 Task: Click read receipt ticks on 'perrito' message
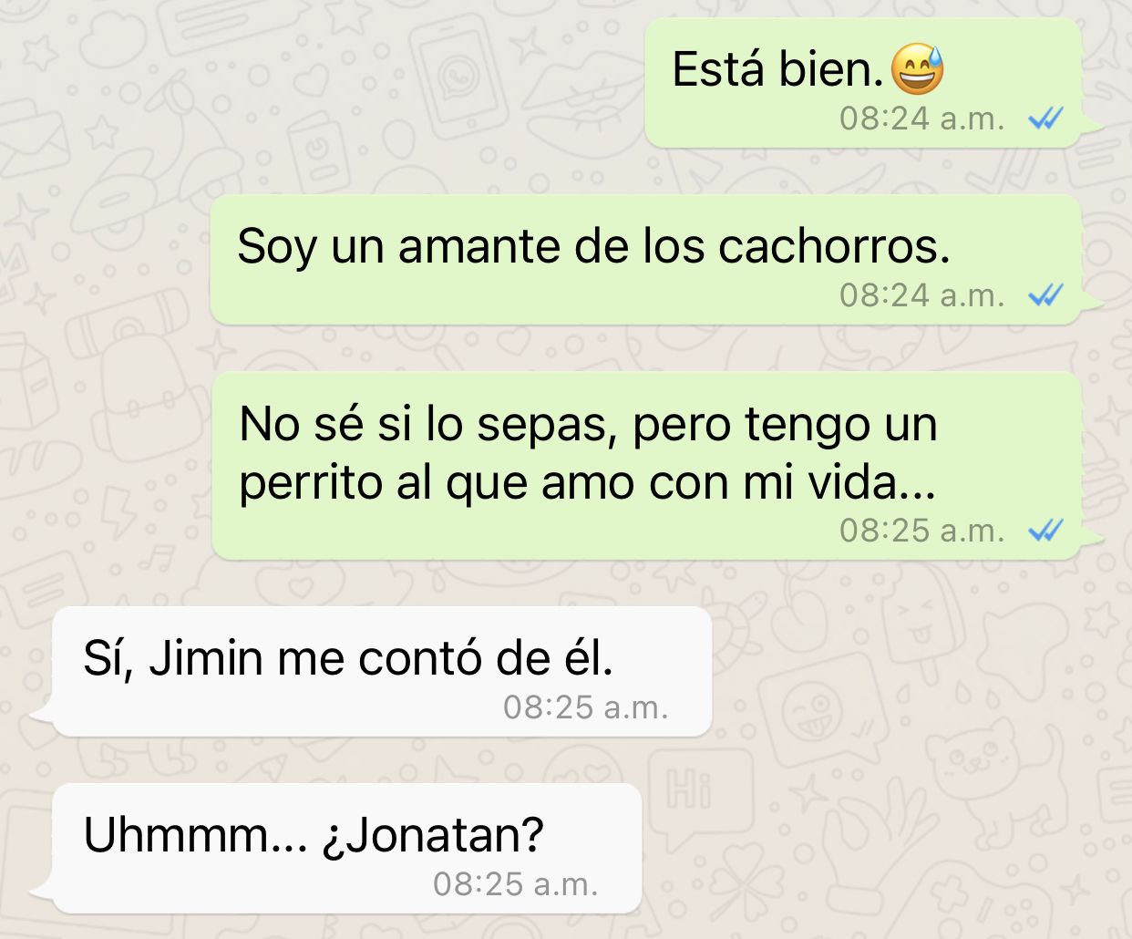click(1045, 530)
